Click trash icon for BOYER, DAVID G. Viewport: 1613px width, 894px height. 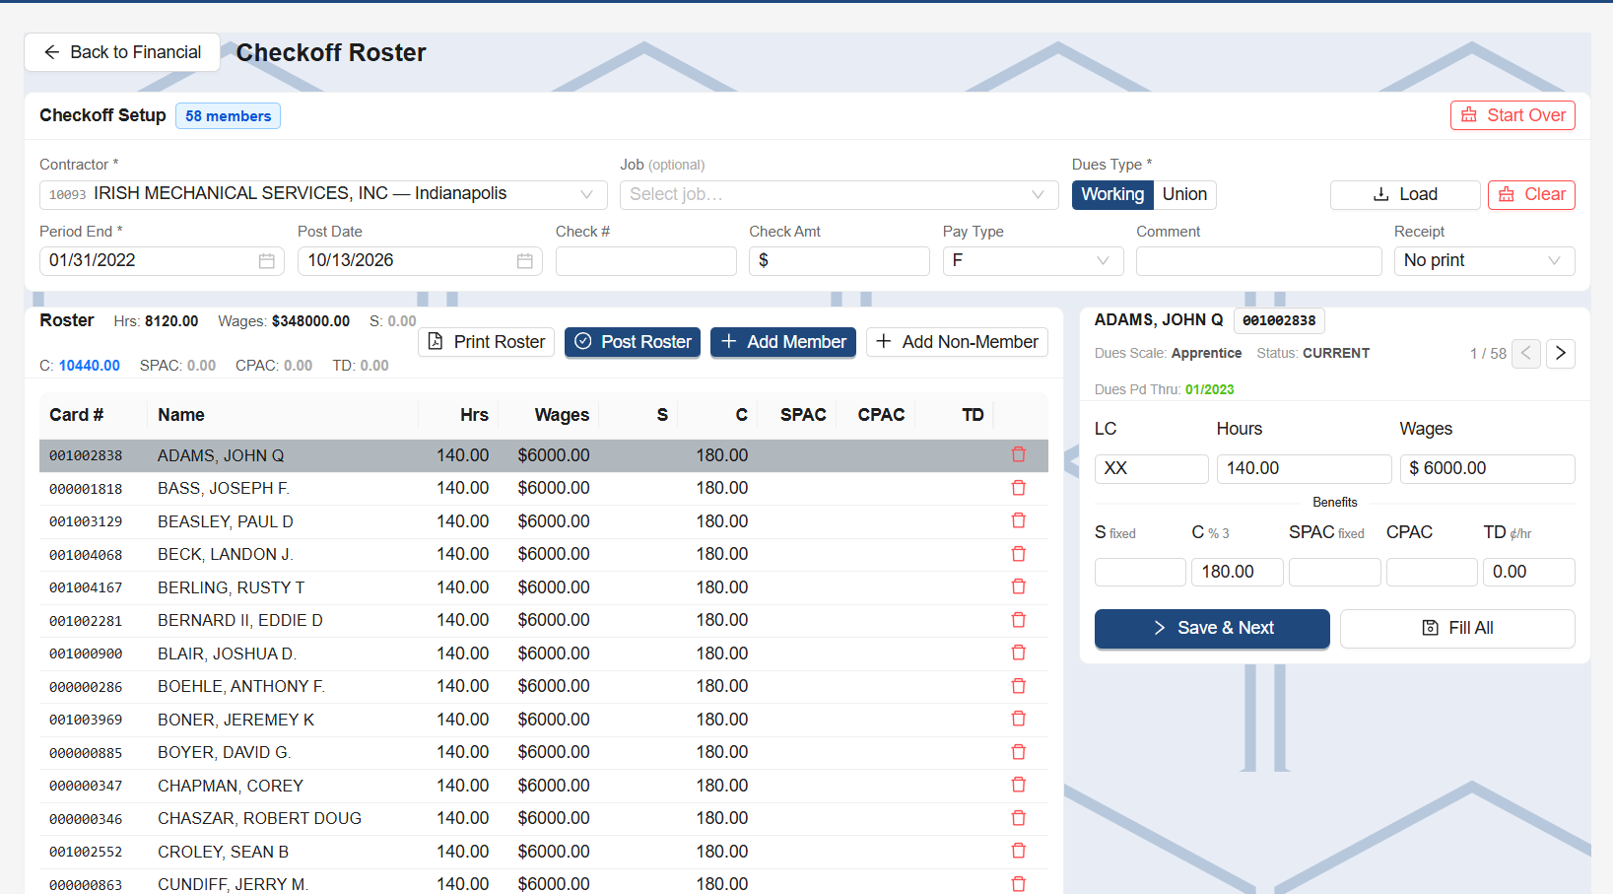[1019, 752]
